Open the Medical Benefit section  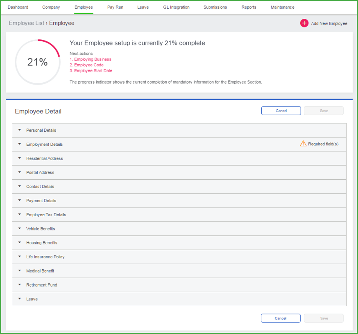[40, 271]
